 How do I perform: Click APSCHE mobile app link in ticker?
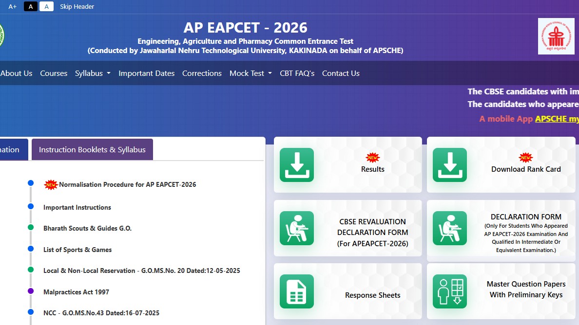click(x=557, y=119)
